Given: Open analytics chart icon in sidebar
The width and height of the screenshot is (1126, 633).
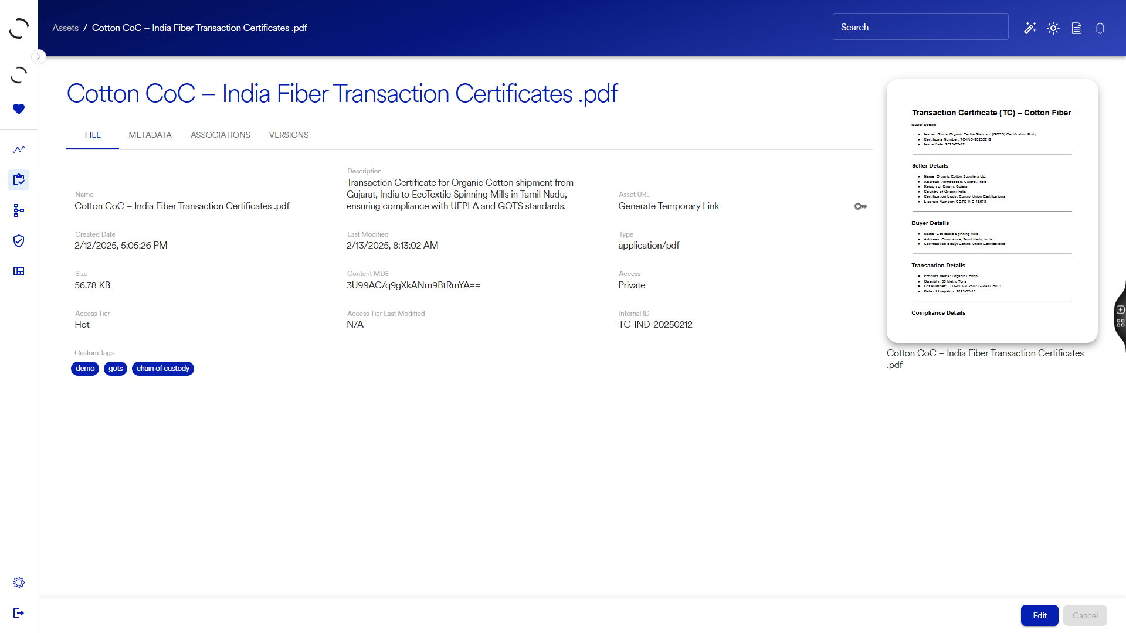Looking at the screenshot, I should pyautogui.click(x=19, y=149).
